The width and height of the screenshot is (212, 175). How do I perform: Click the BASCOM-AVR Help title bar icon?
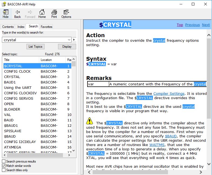[4, 4]
